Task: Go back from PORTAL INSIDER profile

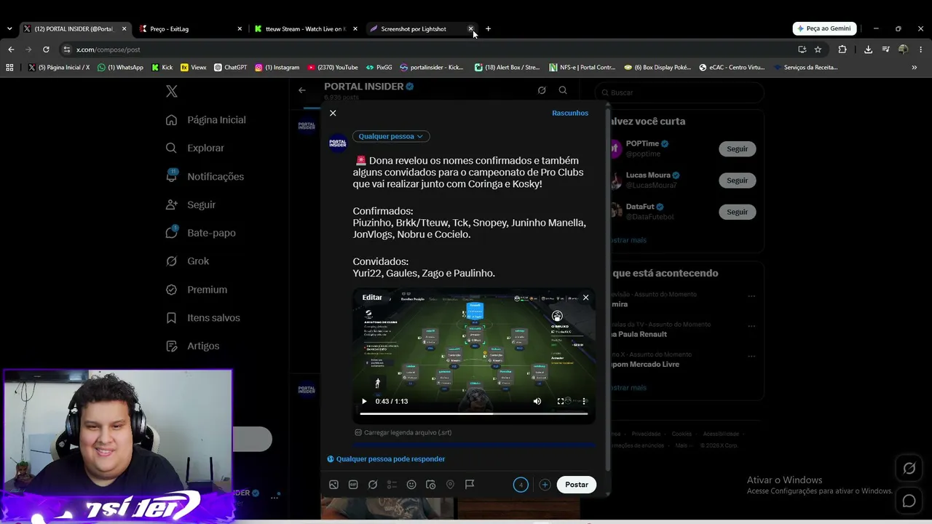Action: [302, 90]
